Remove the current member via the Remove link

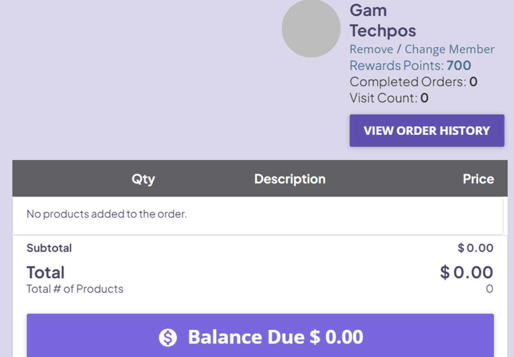click(371, 49)
